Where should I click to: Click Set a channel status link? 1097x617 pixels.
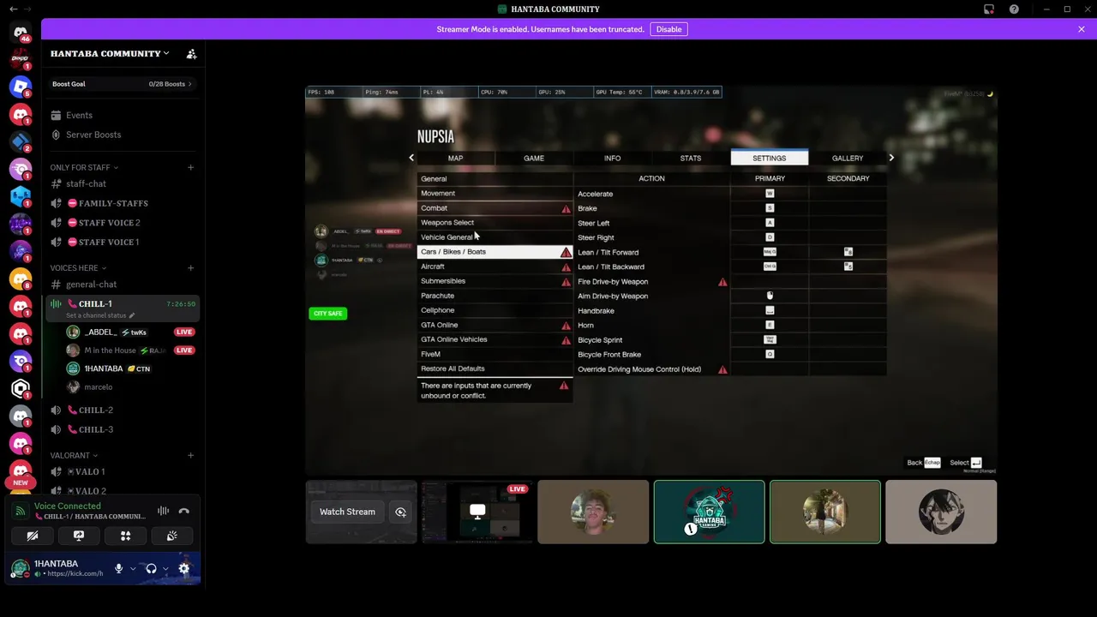tap(99, 315)
